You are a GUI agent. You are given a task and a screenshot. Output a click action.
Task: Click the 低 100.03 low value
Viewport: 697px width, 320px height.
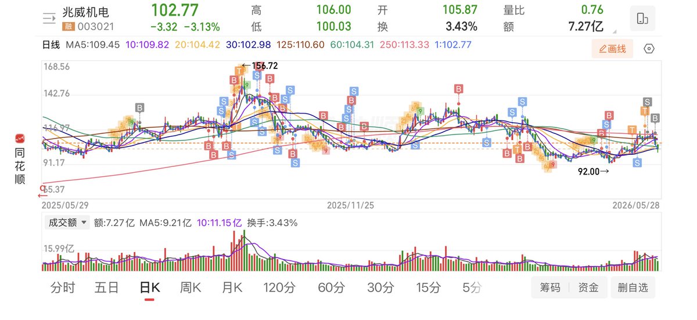point(333,27)
